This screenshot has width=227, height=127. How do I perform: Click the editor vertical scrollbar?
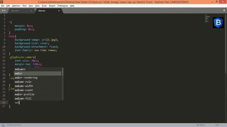(226, 44)
